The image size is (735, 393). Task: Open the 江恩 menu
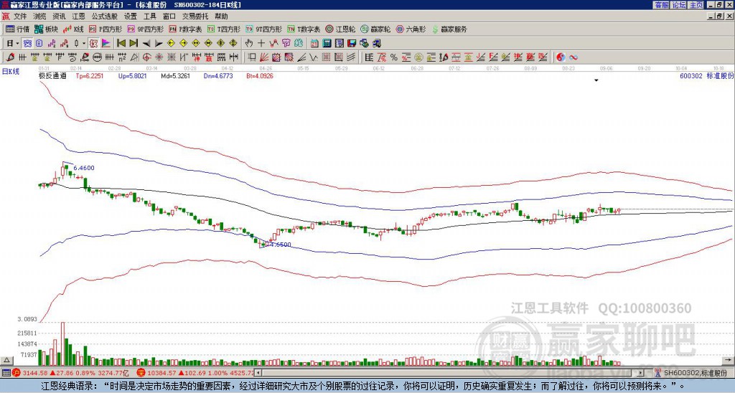(x=78, y=16)
